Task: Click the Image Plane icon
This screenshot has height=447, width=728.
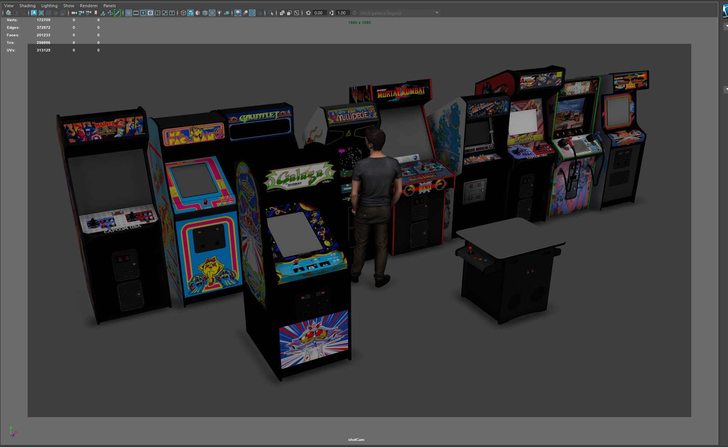Action: 103,13
